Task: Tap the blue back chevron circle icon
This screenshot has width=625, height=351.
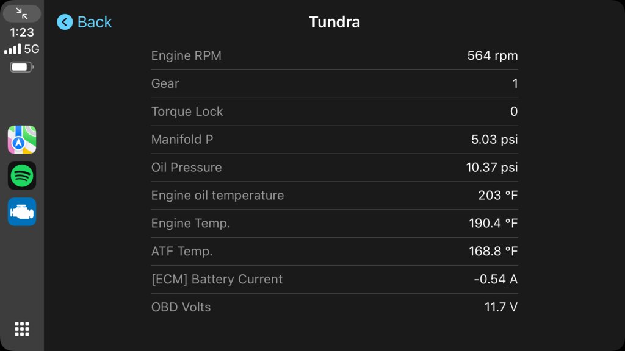Action: tap(65, 22)
